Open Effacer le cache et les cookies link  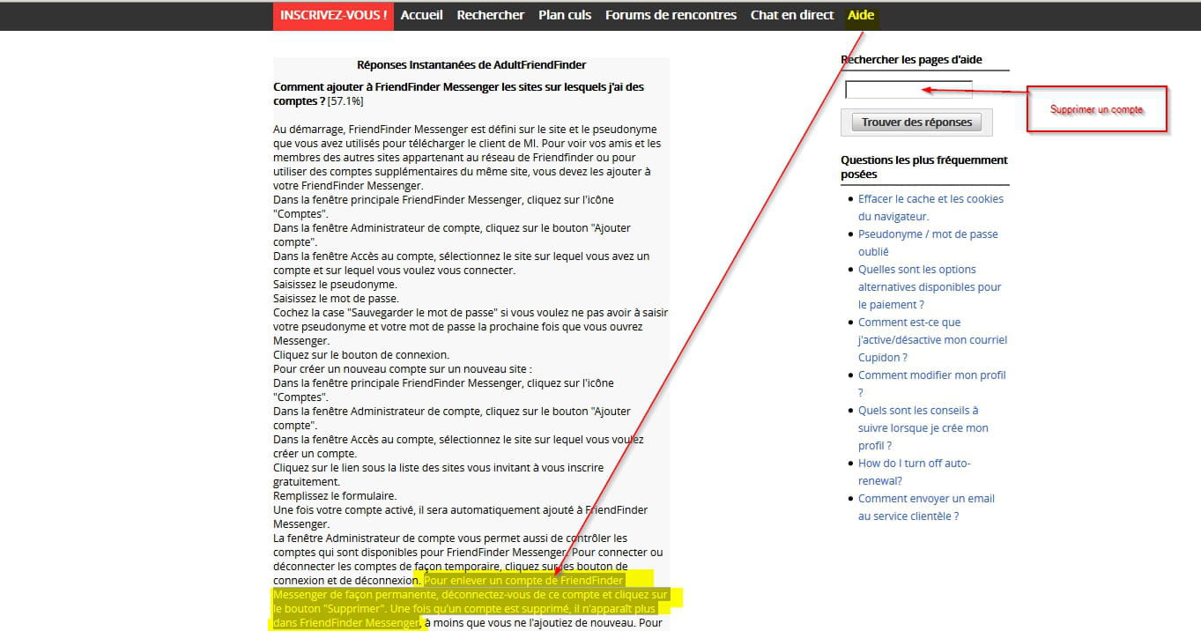930,199
